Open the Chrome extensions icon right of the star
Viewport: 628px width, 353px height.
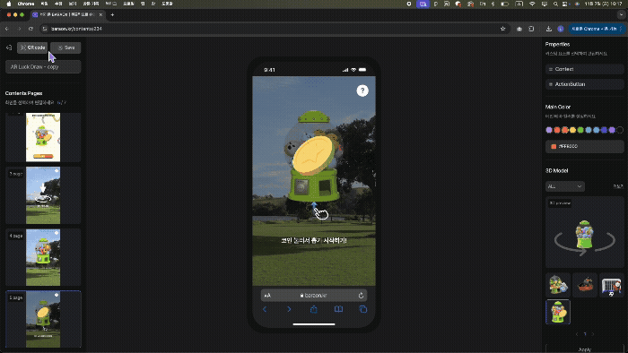[519, 29]
